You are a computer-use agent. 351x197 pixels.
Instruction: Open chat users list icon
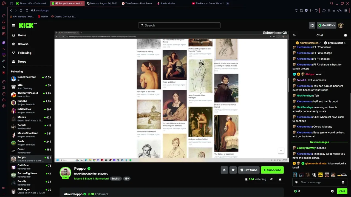[346, 35]
